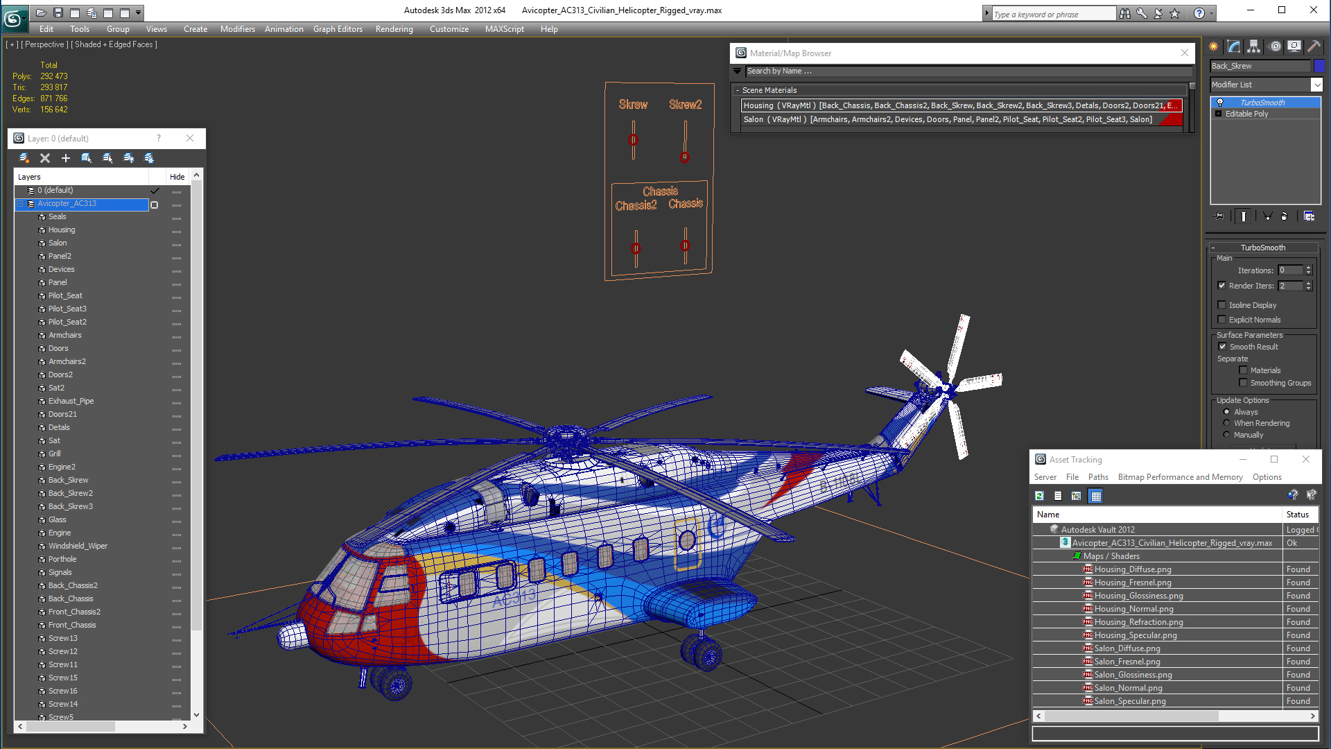This screenshot has height=749, width=1331.
Task: Click Create New Layer icon
Action: tap(24, 158)
